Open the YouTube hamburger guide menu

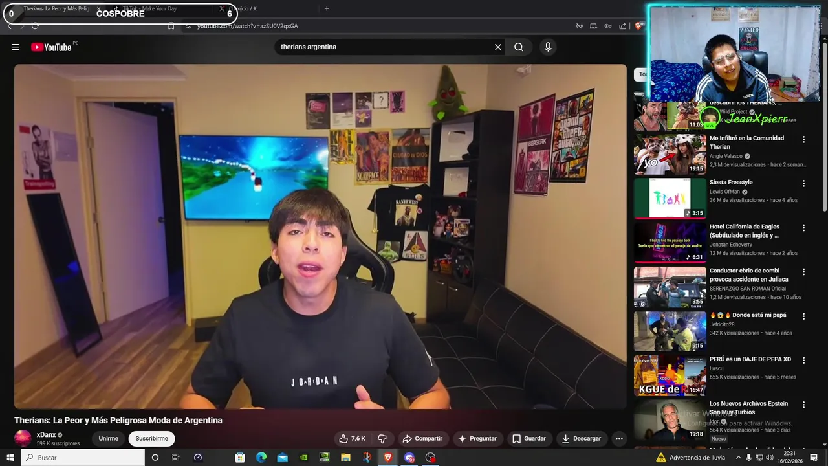point(16,47)
